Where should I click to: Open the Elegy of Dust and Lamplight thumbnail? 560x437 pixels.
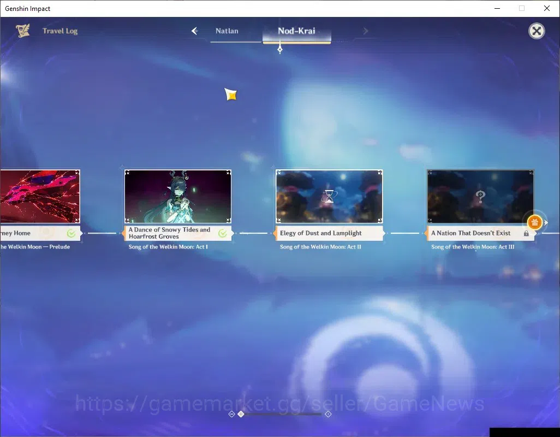coord(329,197)
